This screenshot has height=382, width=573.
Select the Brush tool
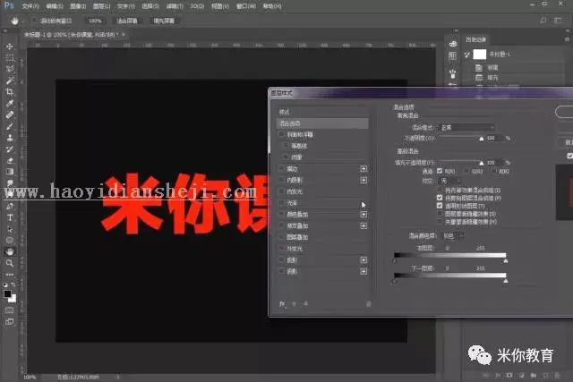point(10,126)
